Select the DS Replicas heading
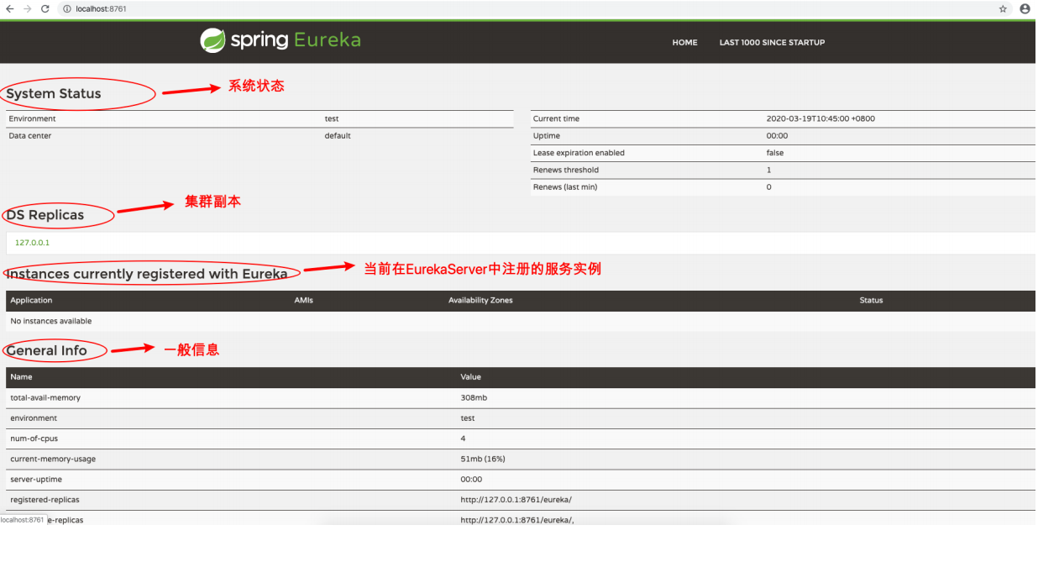1038x567 pixels. pos(45,215)
